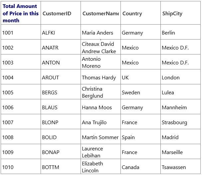Select the BOLID customer ID cell

[61, 136]
